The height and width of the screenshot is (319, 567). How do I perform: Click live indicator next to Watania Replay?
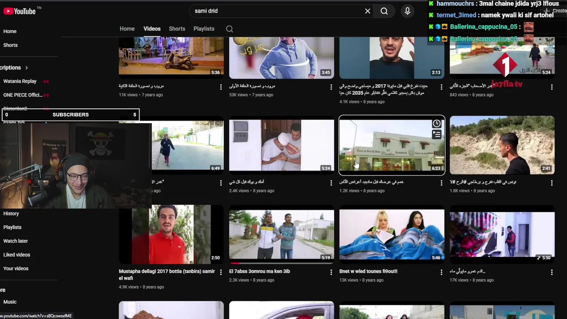coord(46,82)
